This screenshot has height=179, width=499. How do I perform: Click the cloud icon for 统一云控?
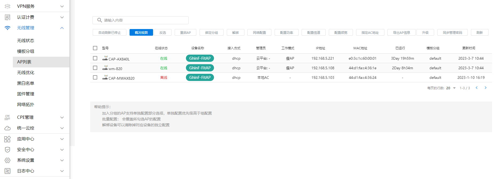click(x=7, y=128)
